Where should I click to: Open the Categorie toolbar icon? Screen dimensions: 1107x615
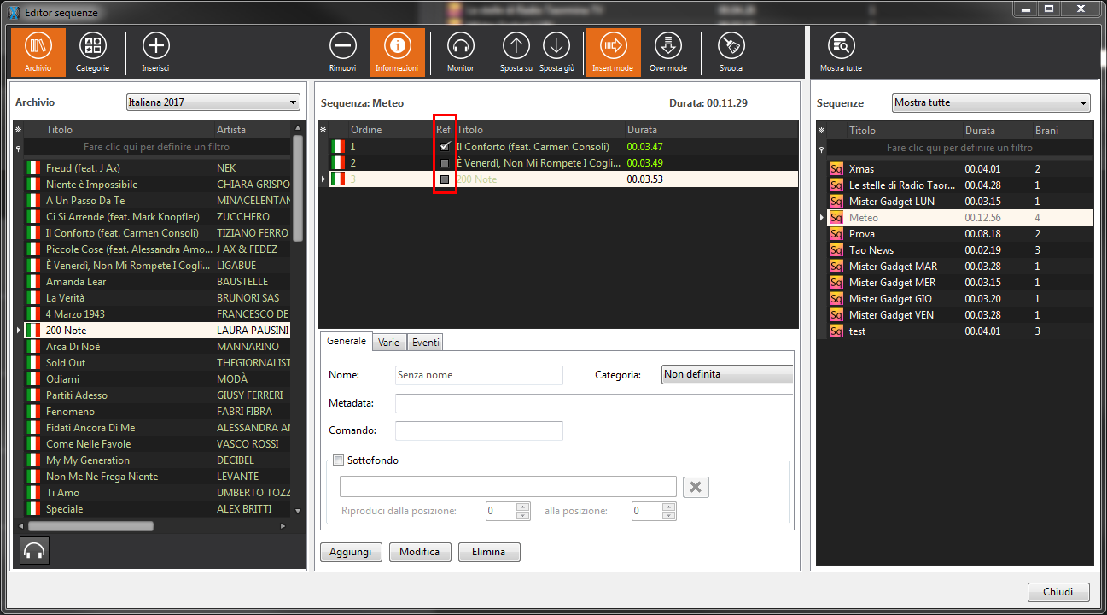coord(92,52)
